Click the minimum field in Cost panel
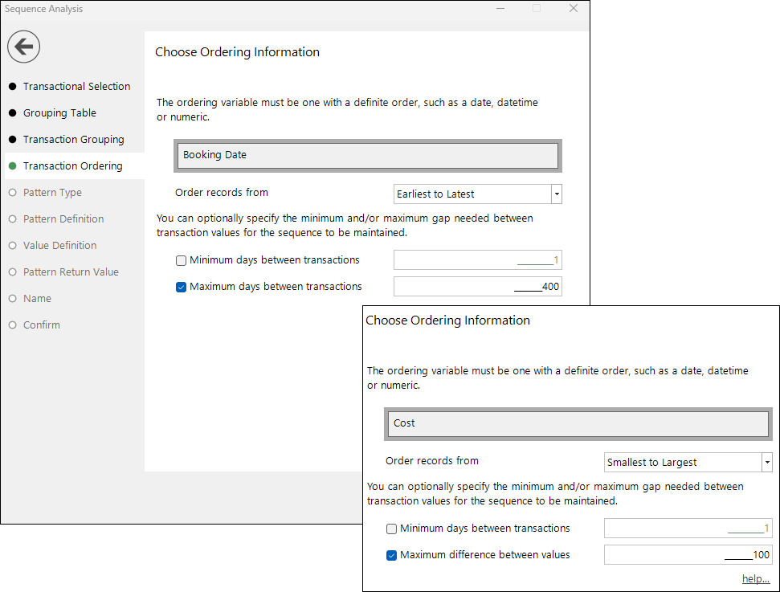The height and width of the screenshot is (592, 780). pyautogui.click(x=688, y=528)
